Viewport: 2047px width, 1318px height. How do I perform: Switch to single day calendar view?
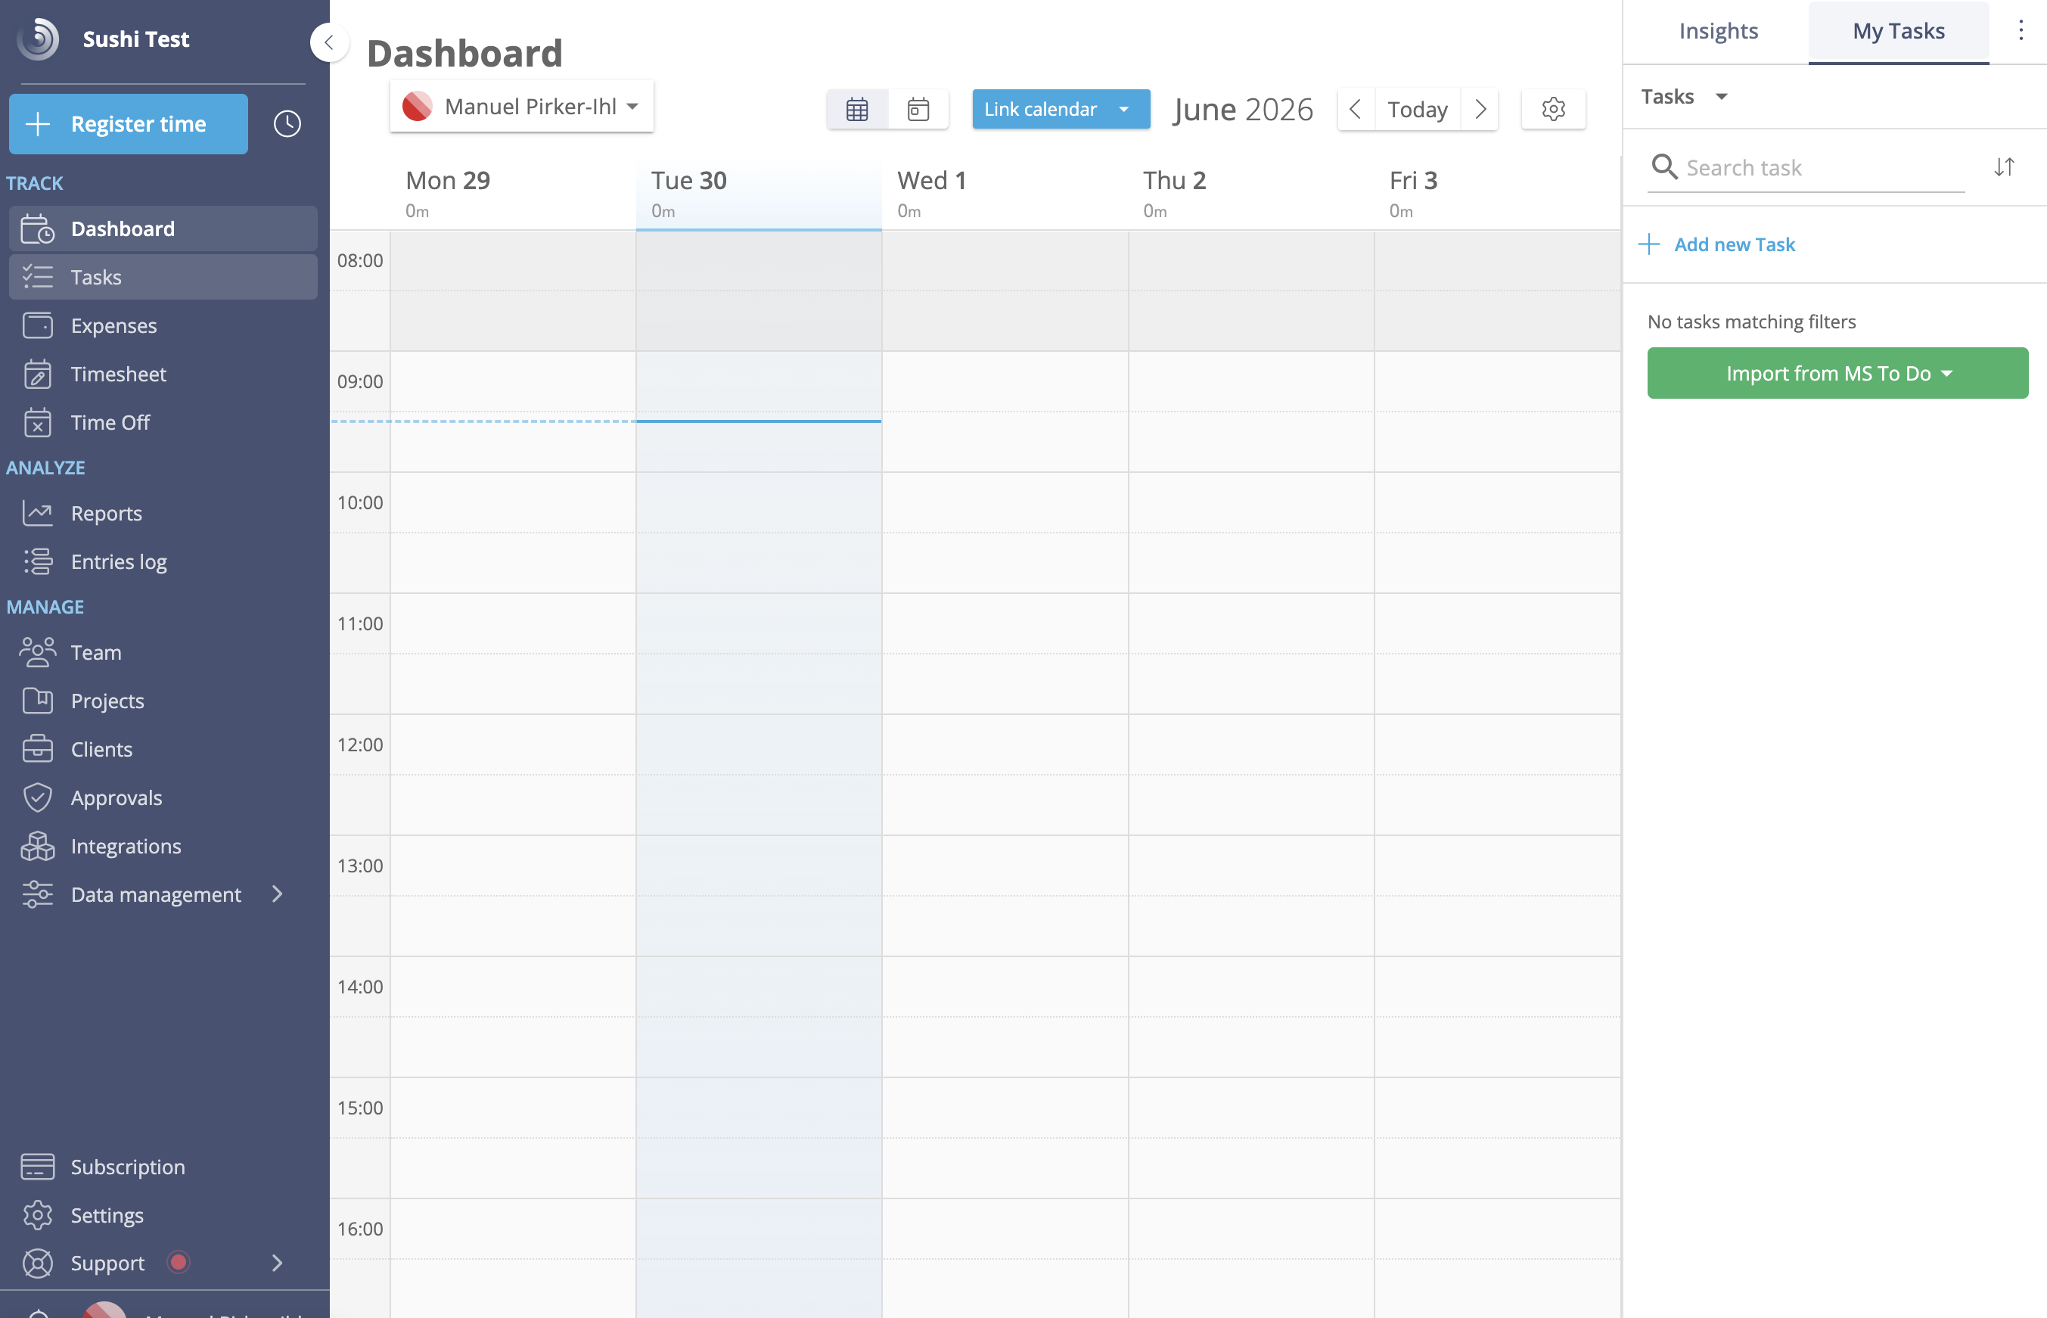pos(918,110)
